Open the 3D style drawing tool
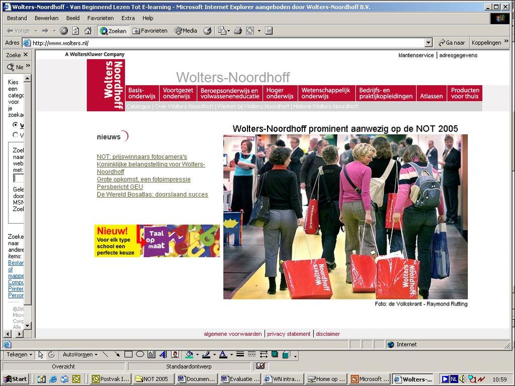Screen dimensions: 515x386 (x=286, y=354)
